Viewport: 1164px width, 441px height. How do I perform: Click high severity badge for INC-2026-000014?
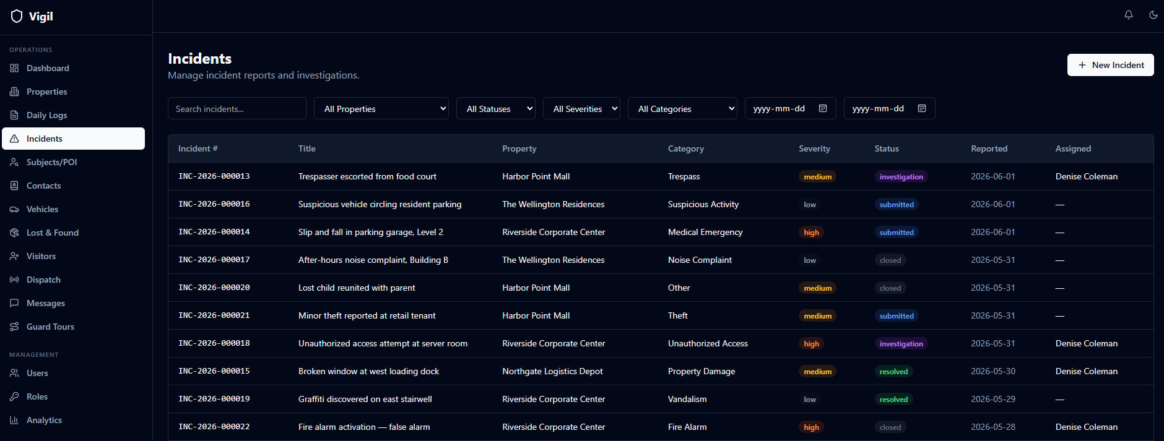point(811,233)
